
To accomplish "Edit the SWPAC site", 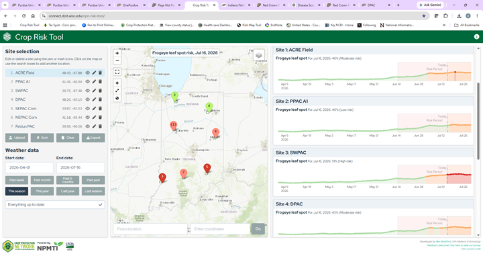I will [x=94, y=91].
